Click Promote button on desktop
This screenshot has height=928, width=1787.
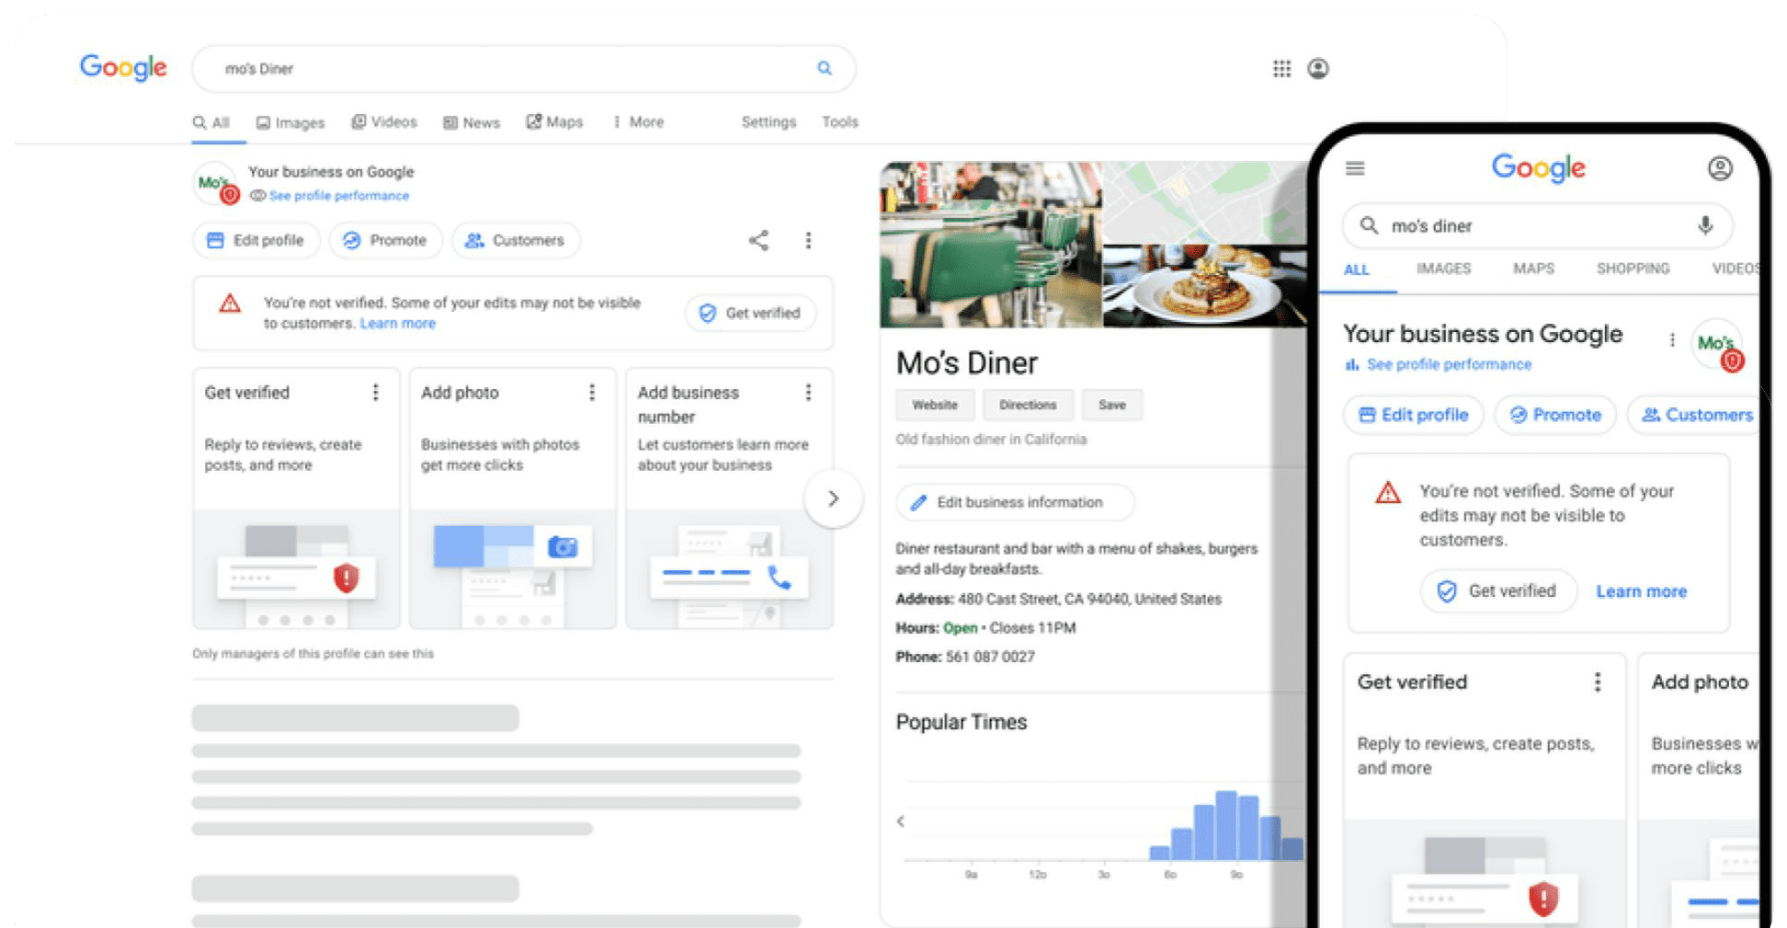click(385, 240)
